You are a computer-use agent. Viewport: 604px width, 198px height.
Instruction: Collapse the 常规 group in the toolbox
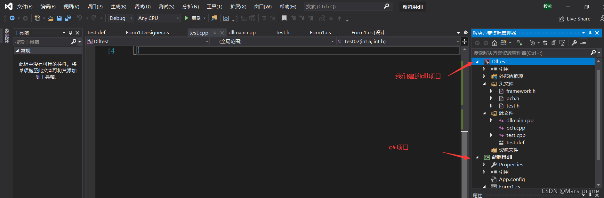(17, 51)
